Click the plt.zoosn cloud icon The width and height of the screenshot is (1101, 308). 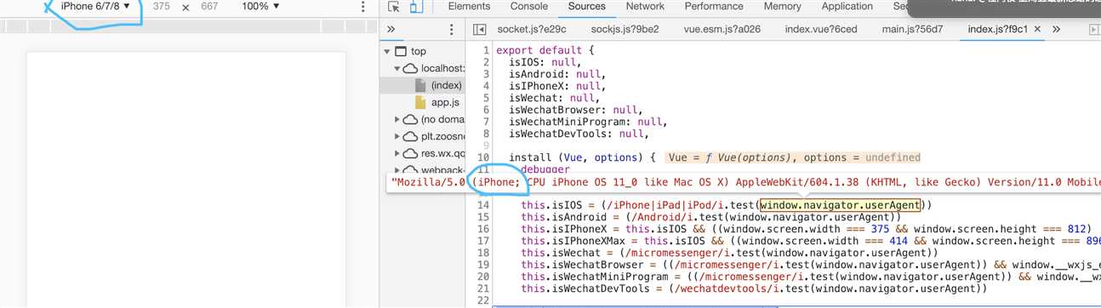[411, 136]
